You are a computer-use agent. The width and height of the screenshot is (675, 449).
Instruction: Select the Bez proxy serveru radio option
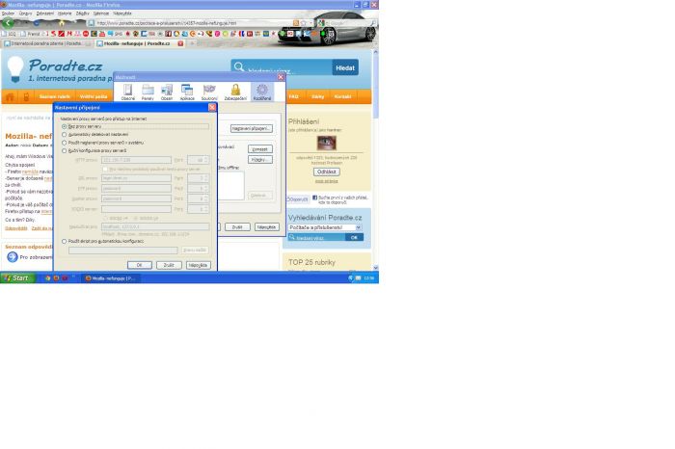click(x=65, y=126)
